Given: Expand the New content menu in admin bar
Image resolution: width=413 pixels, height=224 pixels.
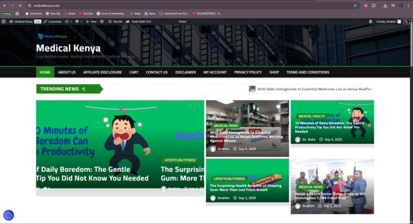Looking at the screenshot, I should click(x=91, y=21).
